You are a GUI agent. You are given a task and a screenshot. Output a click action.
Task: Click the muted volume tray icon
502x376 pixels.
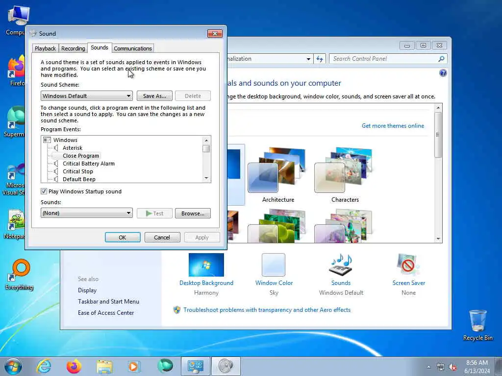pyautogui.click(x=452, y=367)
